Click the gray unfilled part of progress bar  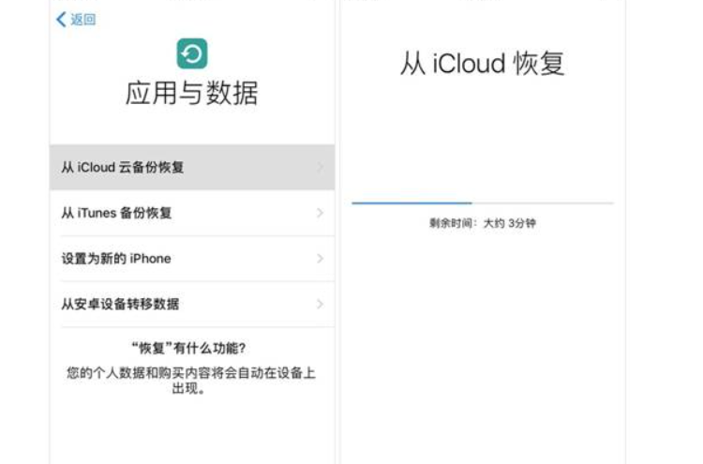544,202
